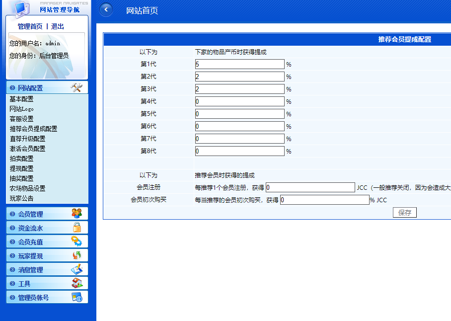Click the people icon for 会员管理
Screen dimensions: 451x321
tap(76, 214)
